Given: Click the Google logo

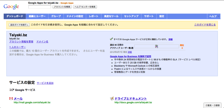Looking at the screenshot, I should (x=11, y=6).
